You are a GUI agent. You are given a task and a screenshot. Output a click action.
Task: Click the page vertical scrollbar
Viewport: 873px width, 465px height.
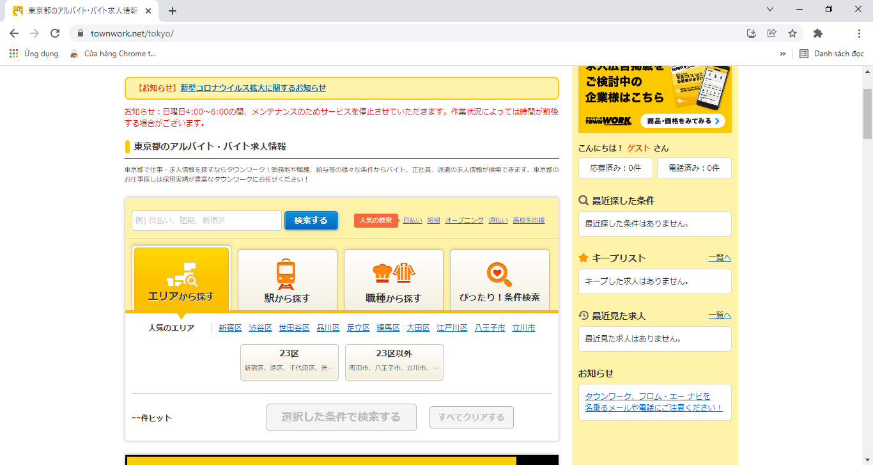click(x=867, y=114)
